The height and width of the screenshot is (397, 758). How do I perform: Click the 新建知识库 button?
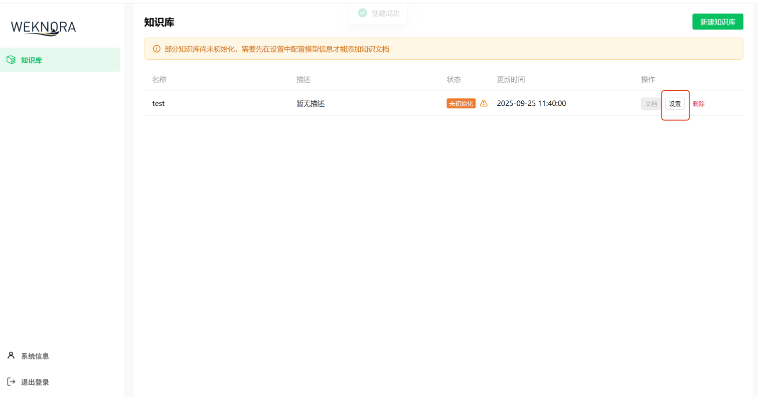(x=717, y=22)
